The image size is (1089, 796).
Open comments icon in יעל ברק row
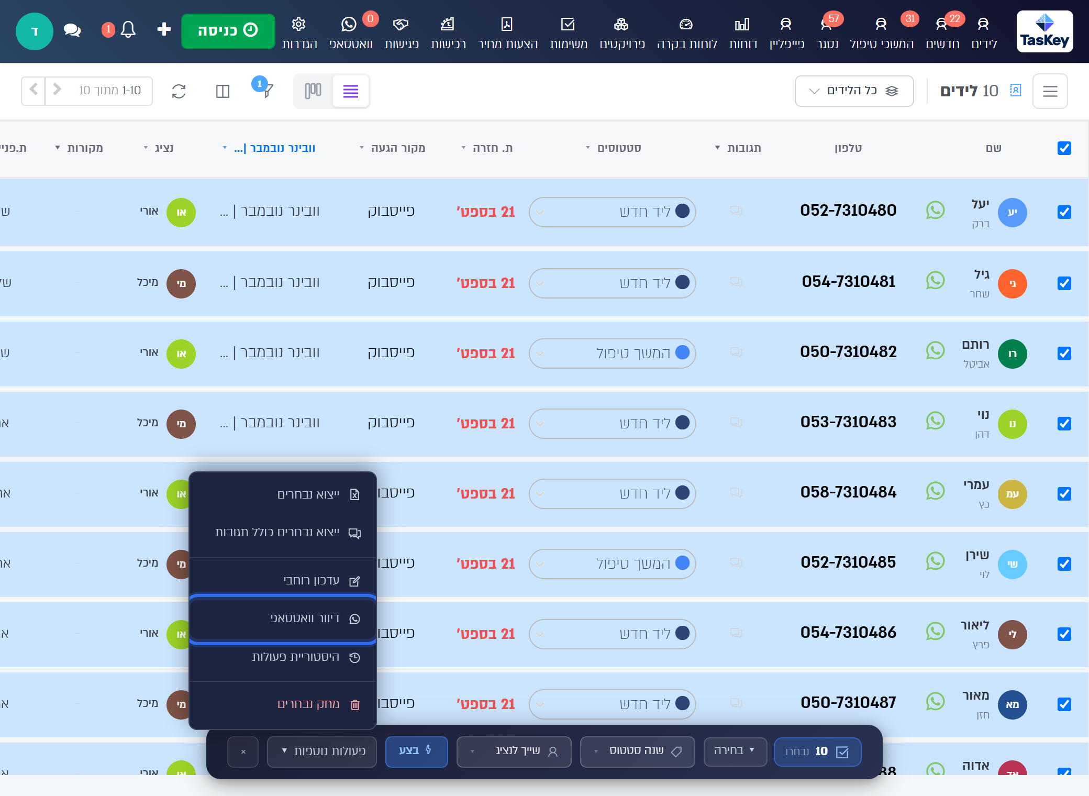pos(736,211)
